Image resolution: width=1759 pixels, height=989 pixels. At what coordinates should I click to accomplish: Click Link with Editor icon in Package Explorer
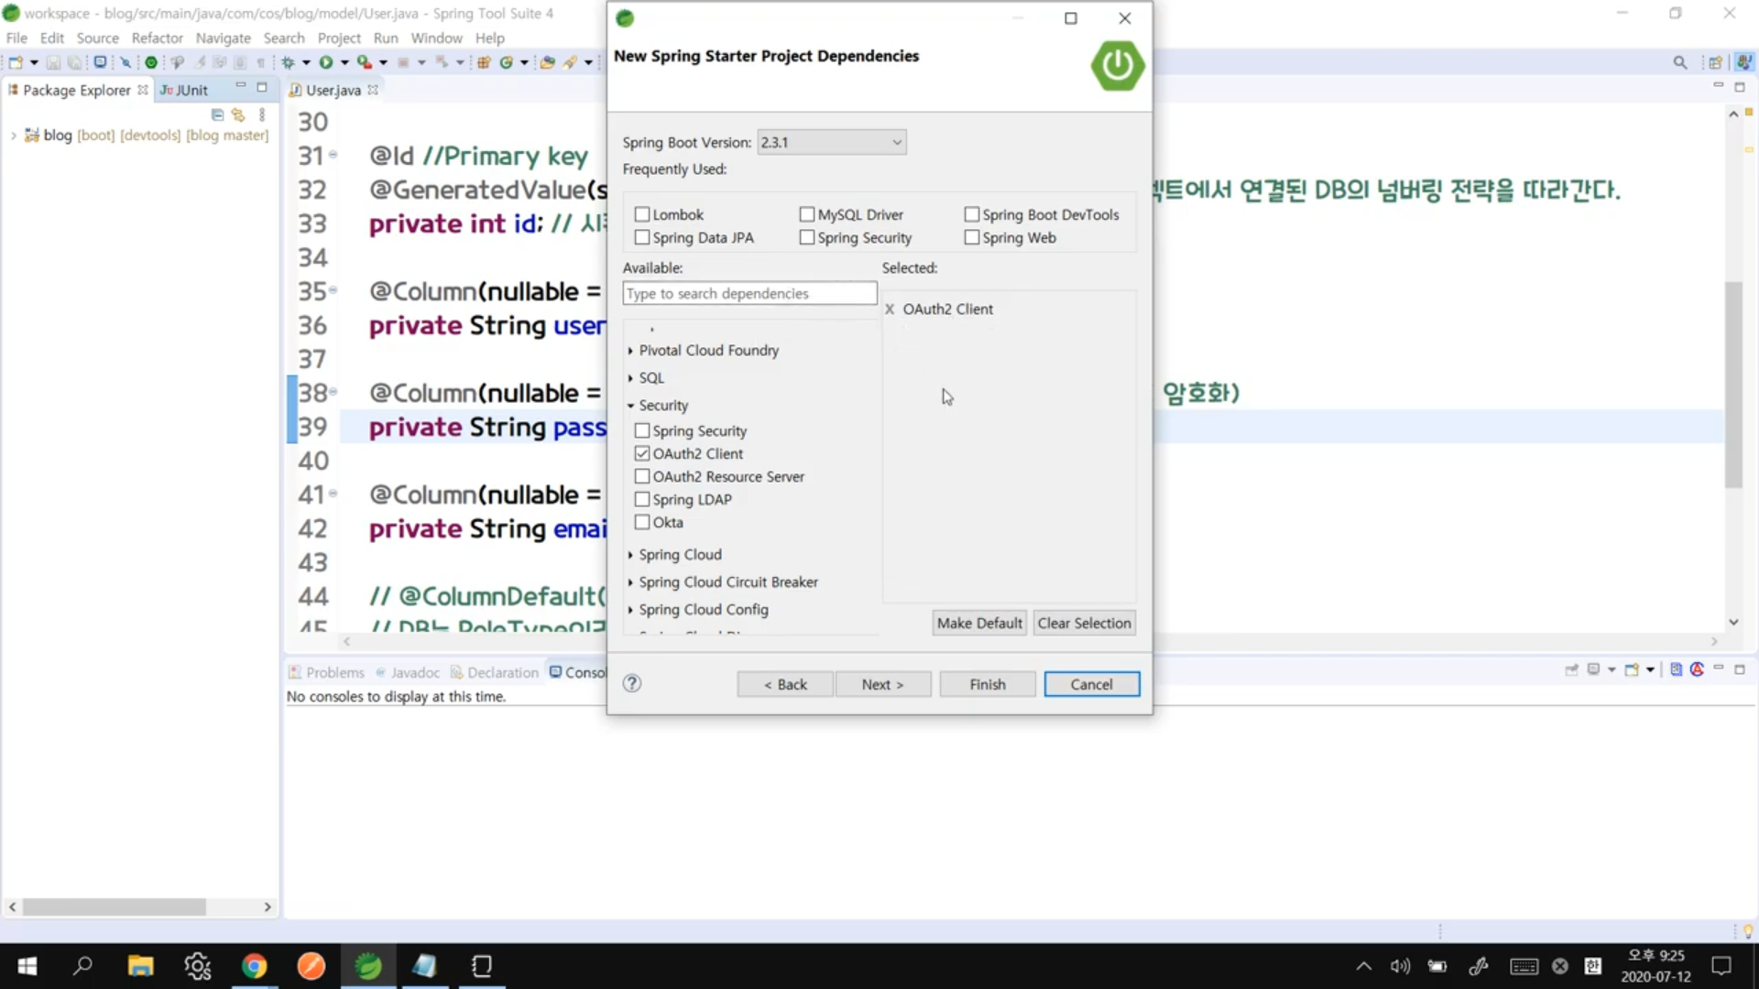click(238, 115)
